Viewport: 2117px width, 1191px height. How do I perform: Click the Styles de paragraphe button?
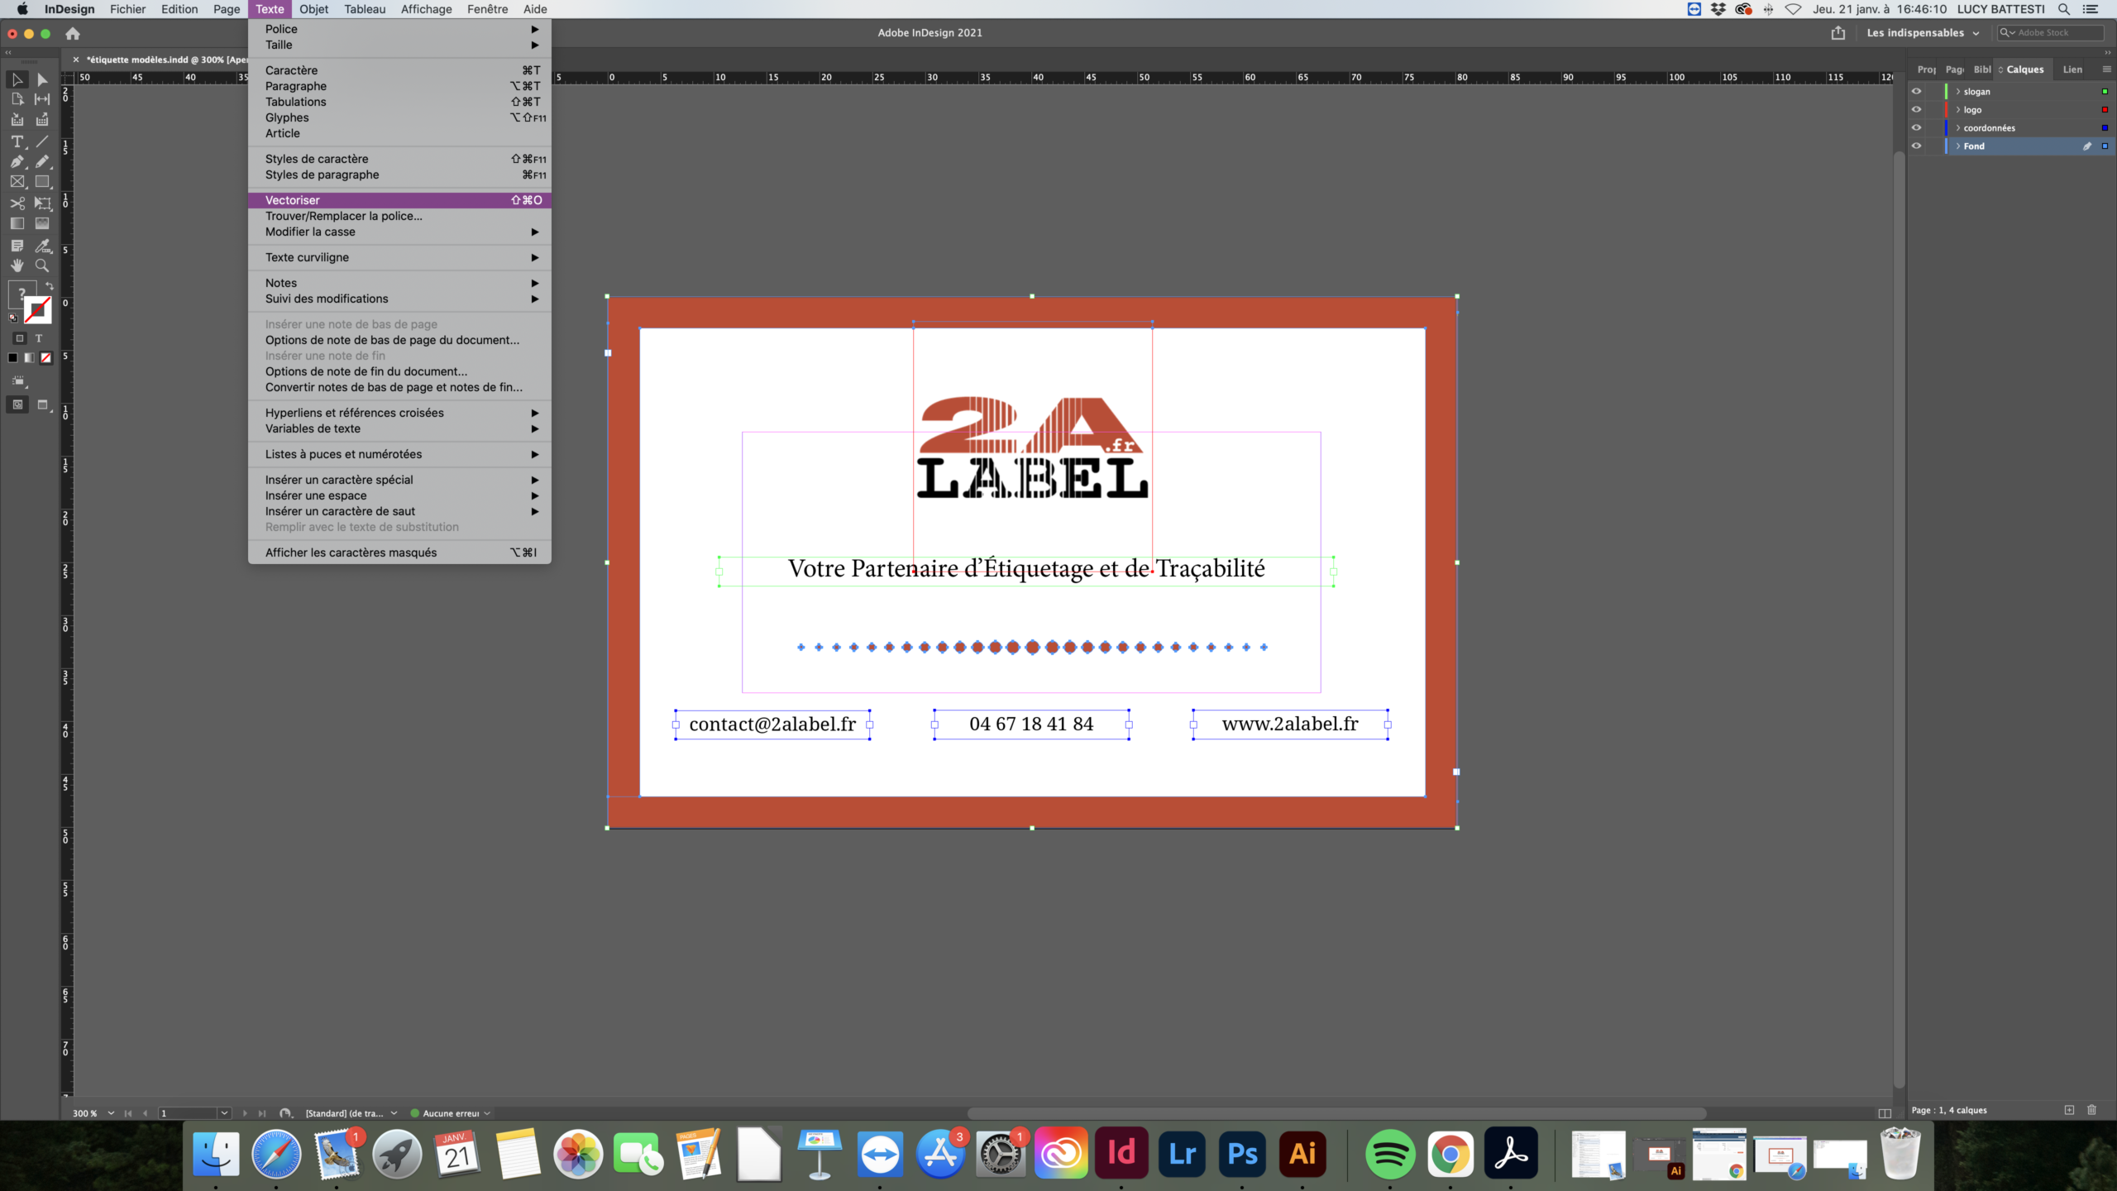click(320, 175)
